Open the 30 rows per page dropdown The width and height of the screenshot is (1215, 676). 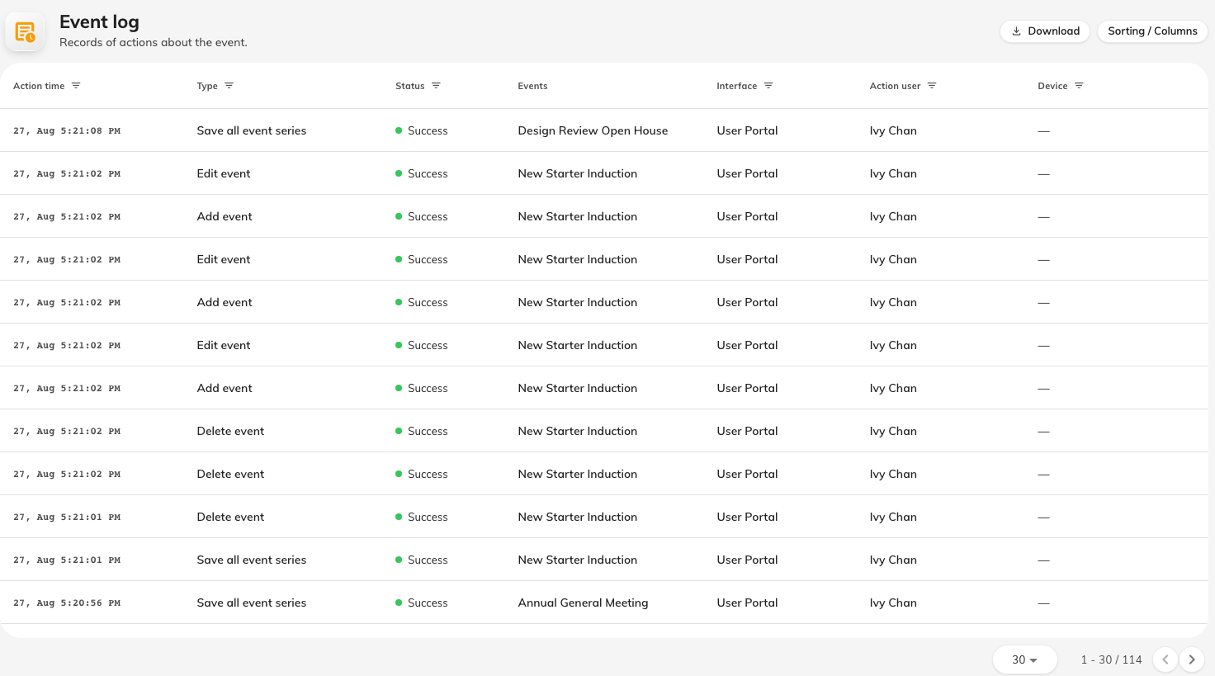tap(1025, 659)
